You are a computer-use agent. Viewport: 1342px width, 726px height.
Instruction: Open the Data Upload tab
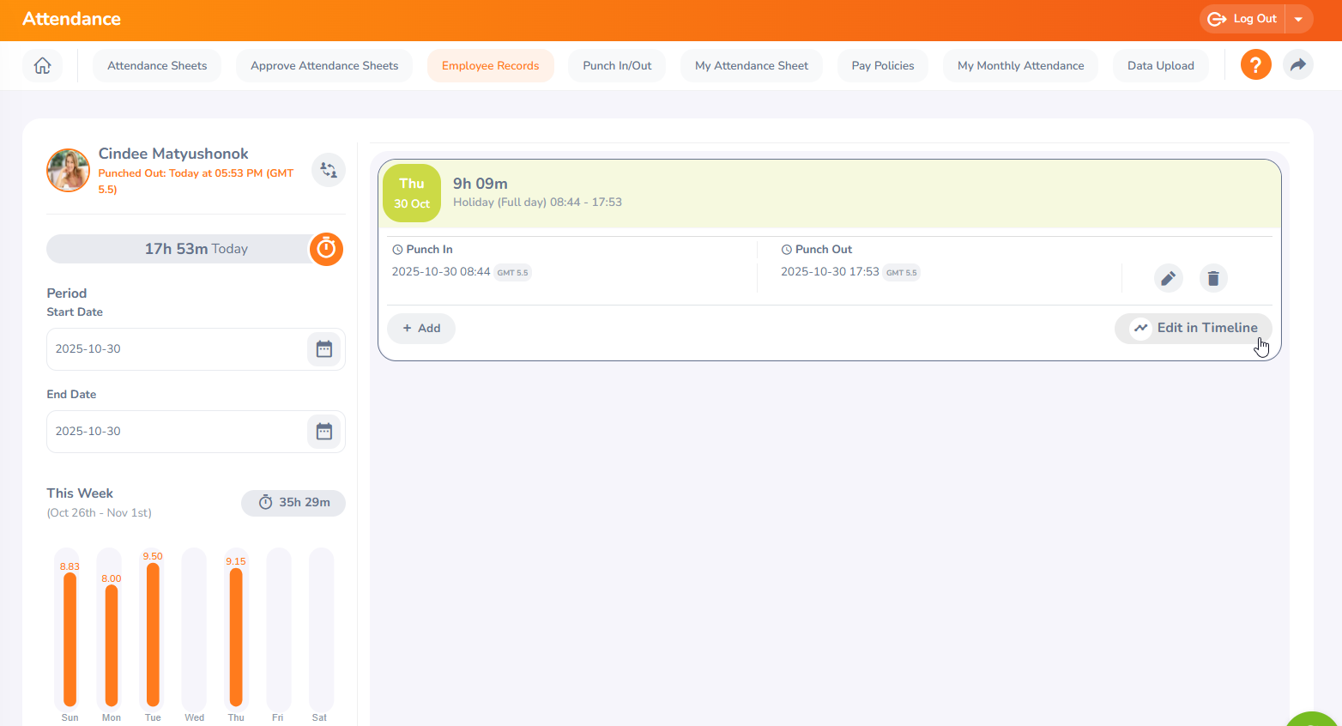(1160, 65)
